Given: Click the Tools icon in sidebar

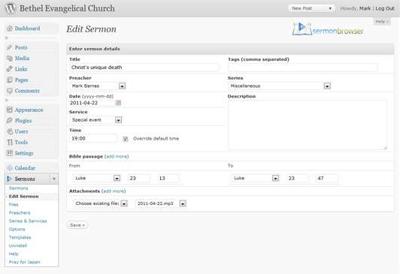Looking at the screenshot, I should (10, 142).
